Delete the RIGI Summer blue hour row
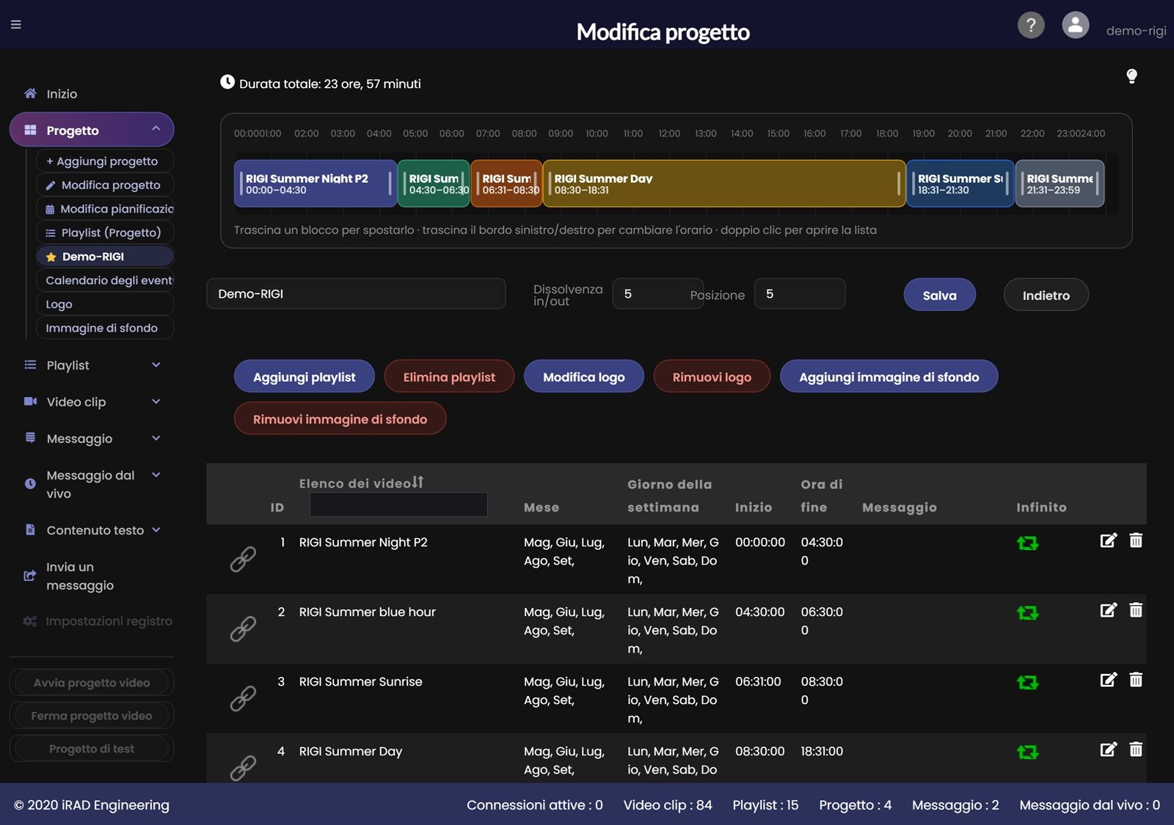This screenshot has height=825, width=1174. [x=1136, y=610]
